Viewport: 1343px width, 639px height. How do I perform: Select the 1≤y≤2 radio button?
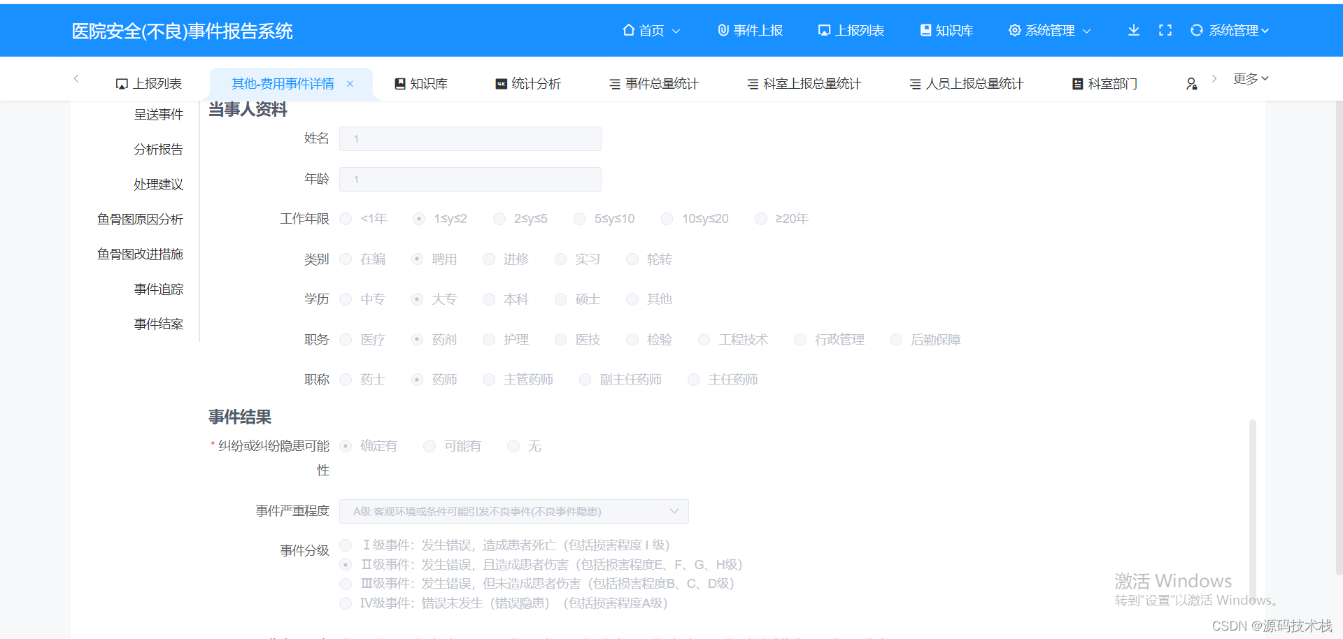click(x=418, y=219)
